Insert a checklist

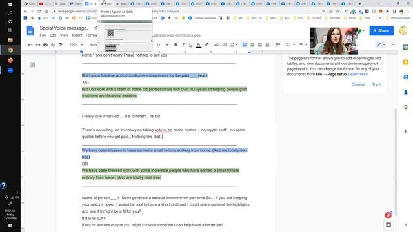[x=288, y=44]
